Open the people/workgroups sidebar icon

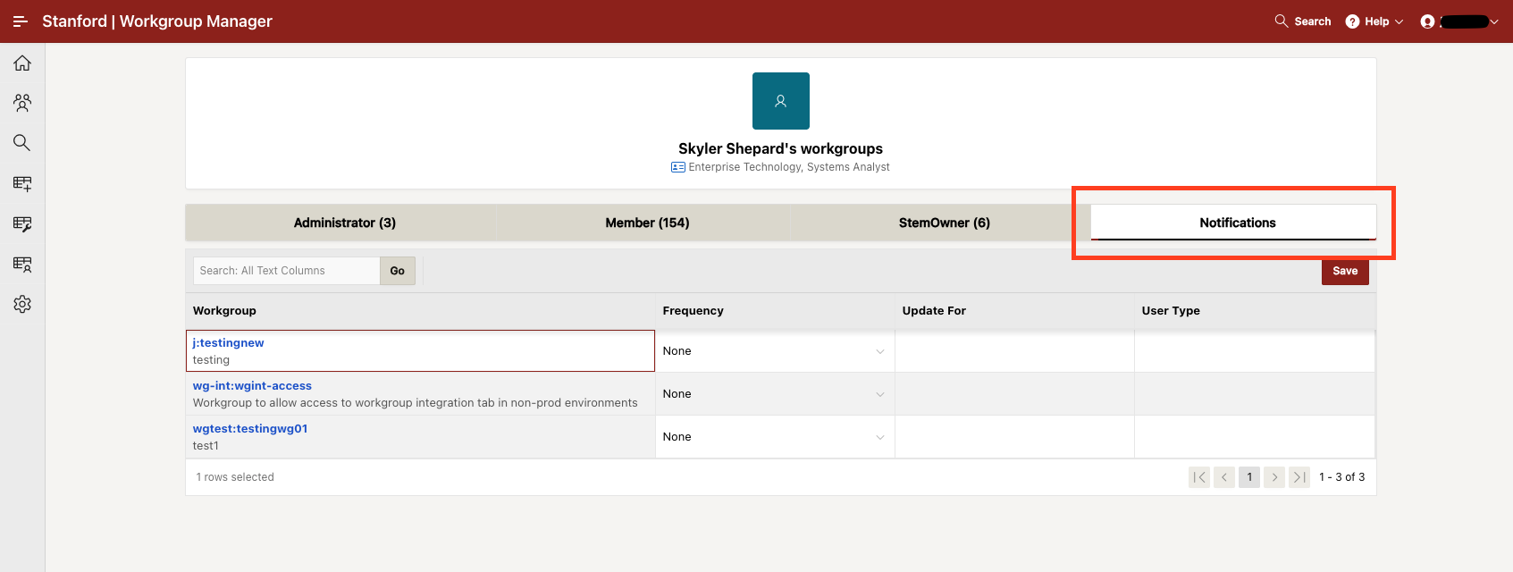coord(22,103)
